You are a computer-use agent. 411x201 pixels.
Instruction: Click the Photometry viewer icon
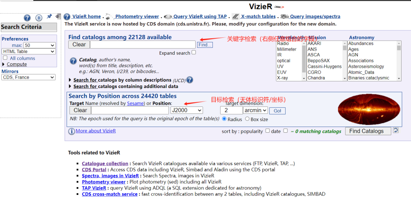(x=109, y=17)
